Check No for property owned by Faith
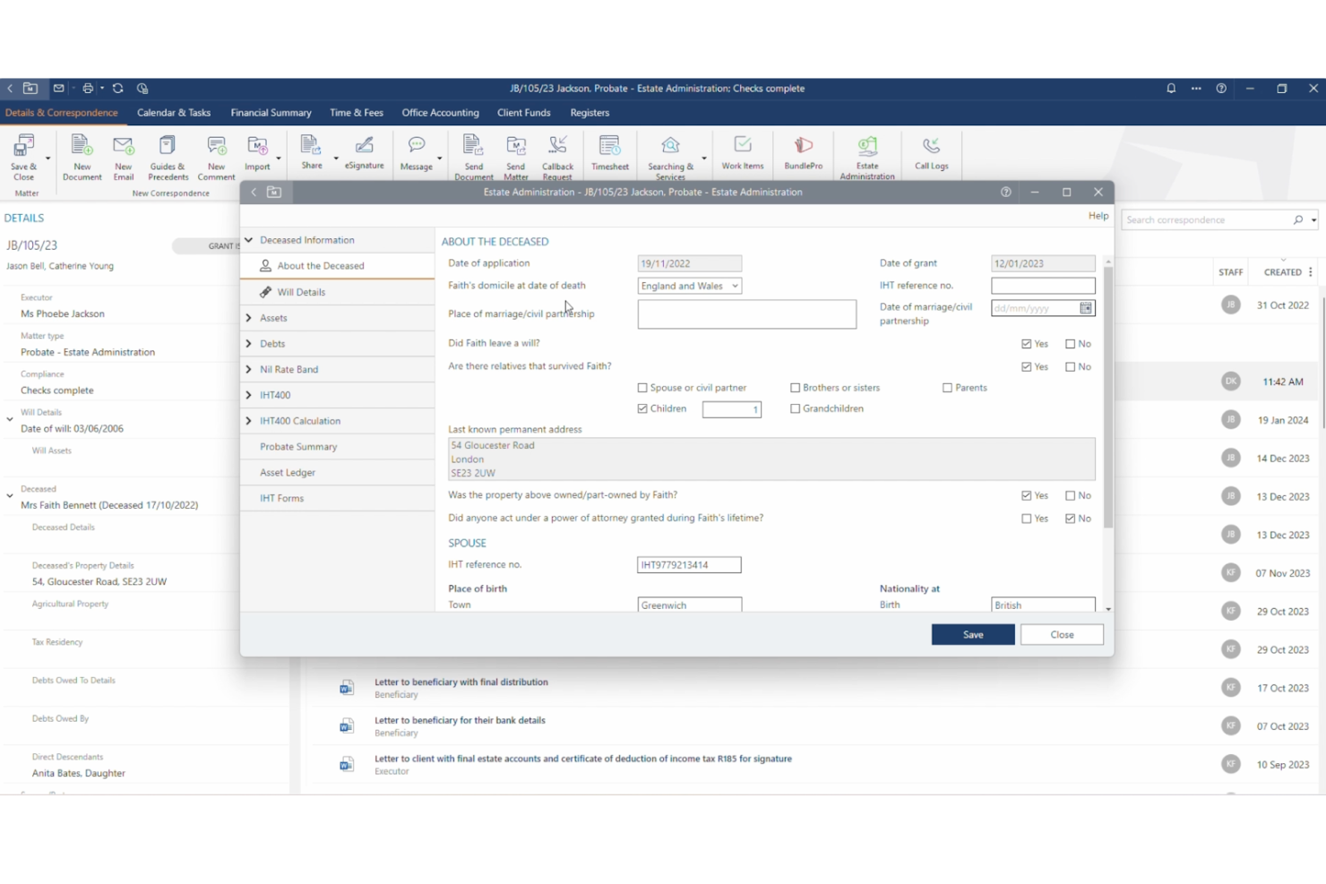Viewport: 1326px width, 884px height. tap(1071, 495)
